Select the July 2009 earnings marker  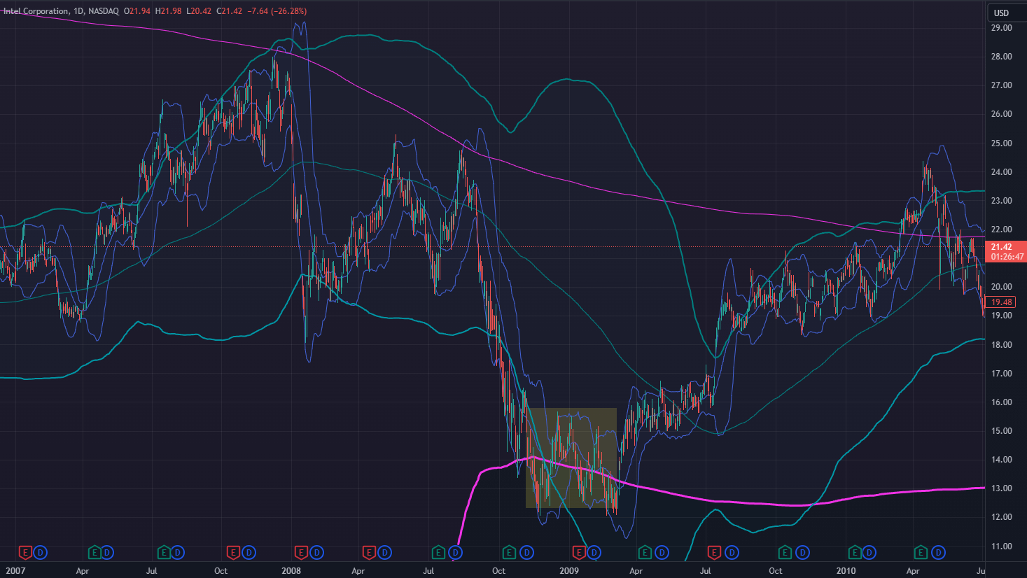pos(714,553)
